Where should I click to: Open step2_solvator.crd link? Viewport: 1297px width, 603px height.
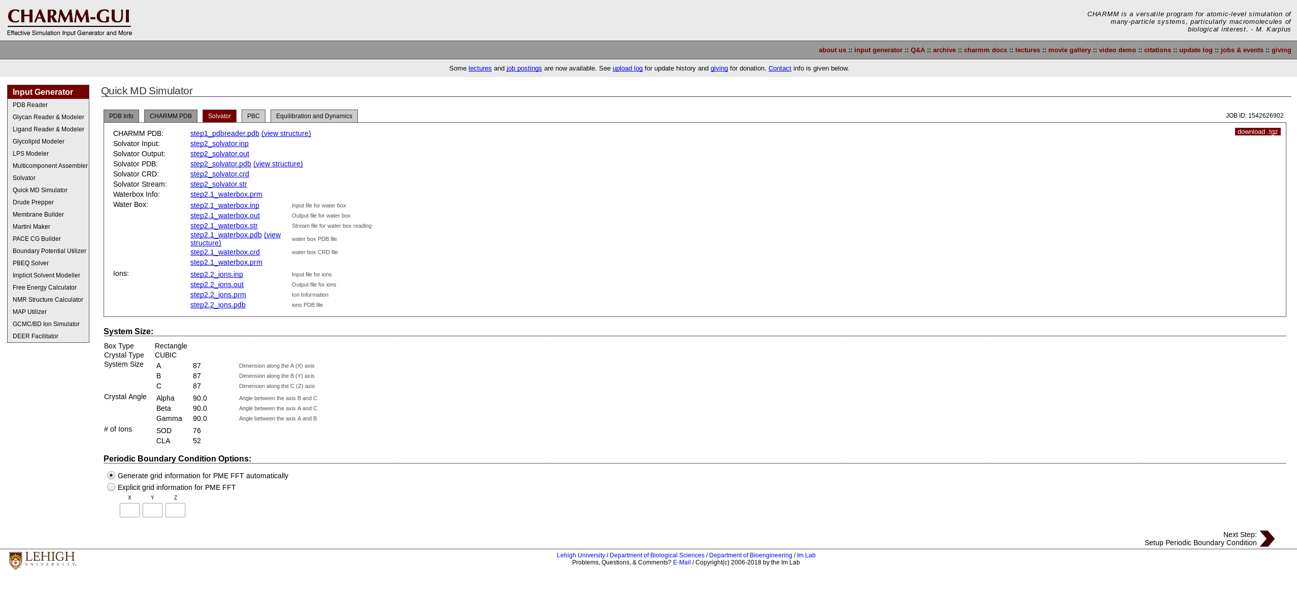click(x=220, y=174)
